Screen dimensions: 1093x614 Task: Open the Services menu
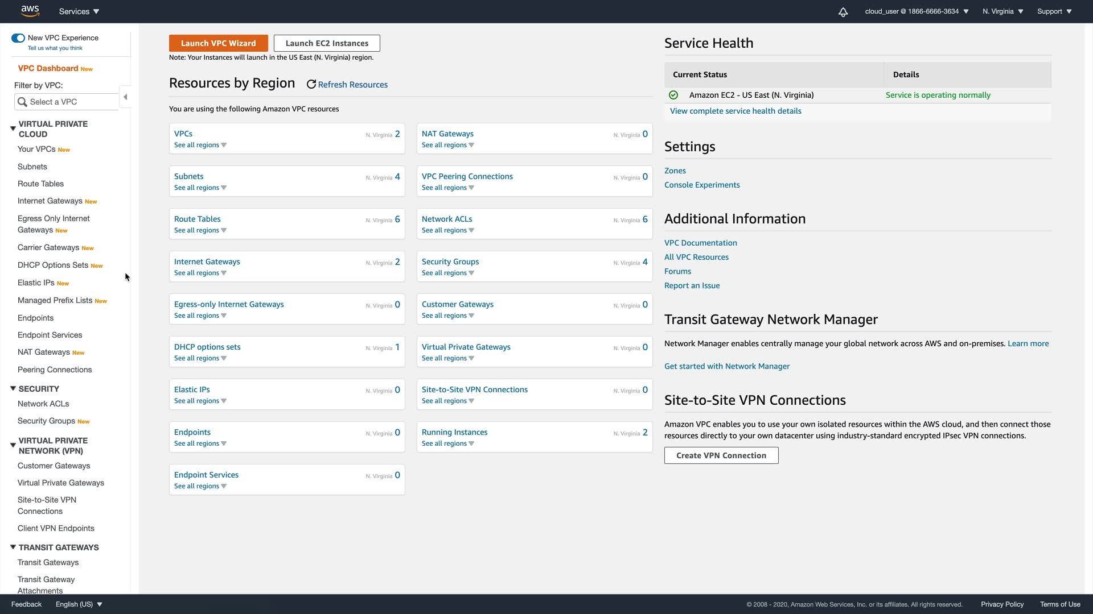pos(79,11)
